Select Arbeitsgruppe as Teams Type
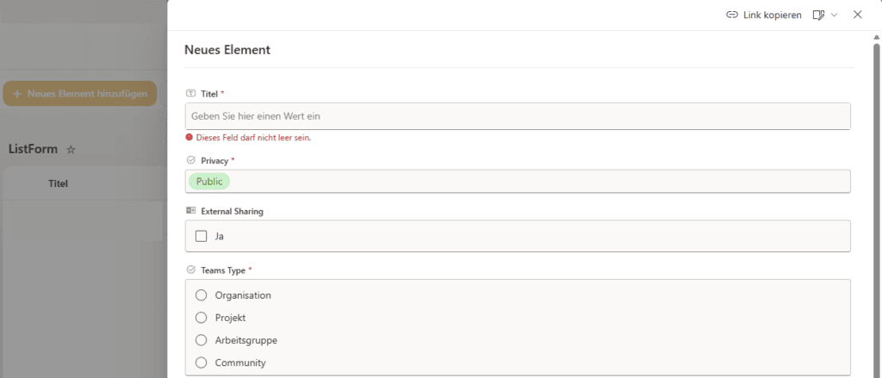The image size is (882, 378). [x=201, y=340]
